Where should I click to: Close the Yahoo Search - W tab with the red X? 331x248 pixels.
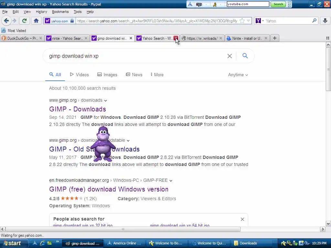(176, 38)
